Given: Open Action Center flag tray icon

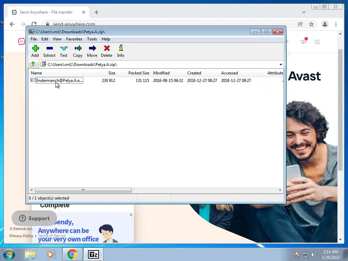Looking at the screenshot, I should tap(297, 255).
